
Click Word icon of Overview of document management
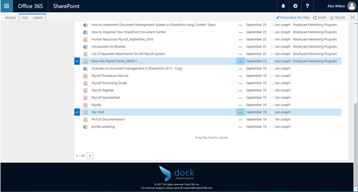coord(85,69)
